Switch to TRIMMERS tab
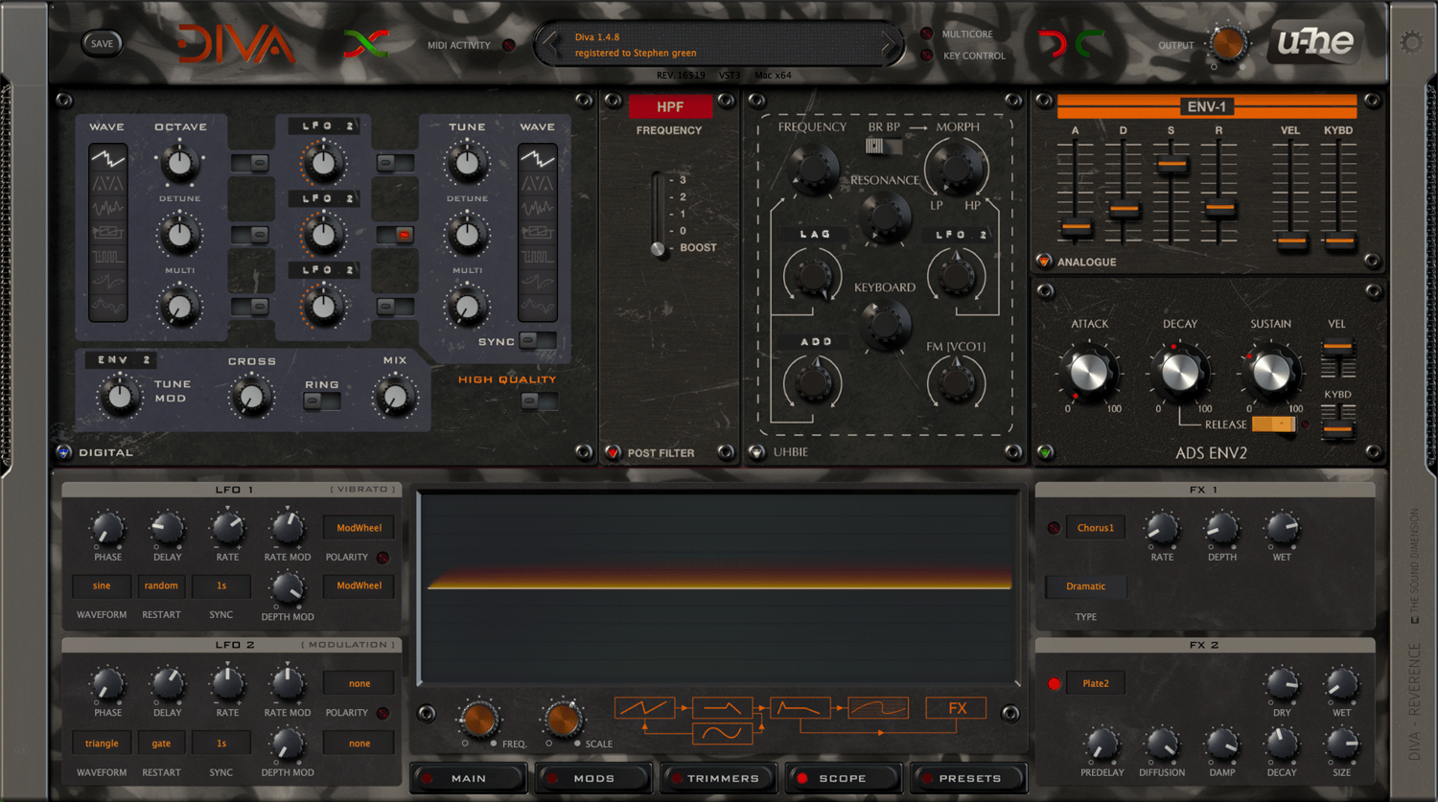 (718, 778)
